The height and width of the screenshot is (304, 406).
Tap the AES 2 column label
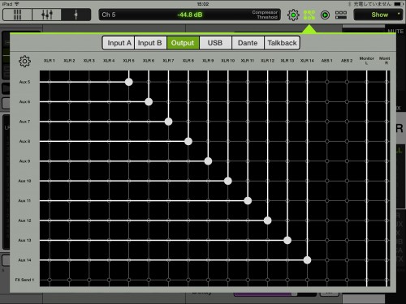[347, 61]
